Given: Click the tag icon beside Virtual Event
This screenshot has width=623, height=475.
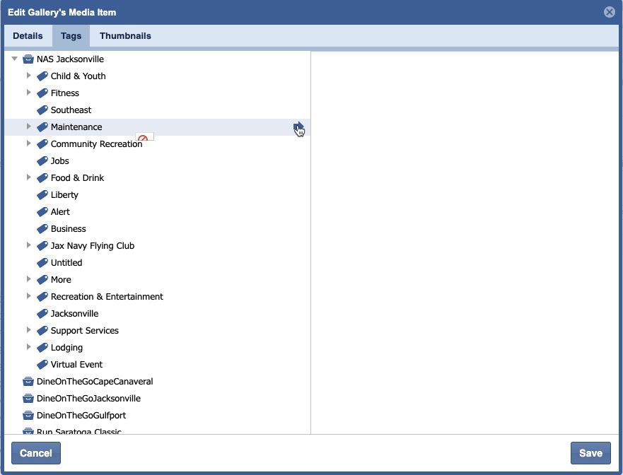Looking at the screenshot, I should click(x=42, y=365).
